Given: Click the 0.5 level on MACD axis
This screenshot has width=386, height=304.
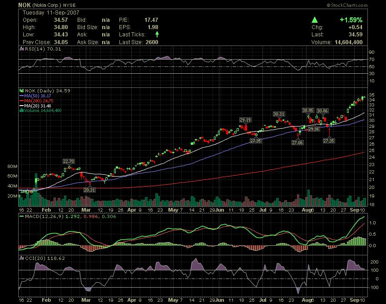Looking at the screenshot, I should [372, 234].
